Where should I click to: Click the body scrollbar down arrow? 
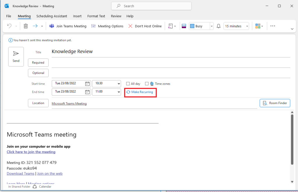pyautogui.click(x=292, y=182)
